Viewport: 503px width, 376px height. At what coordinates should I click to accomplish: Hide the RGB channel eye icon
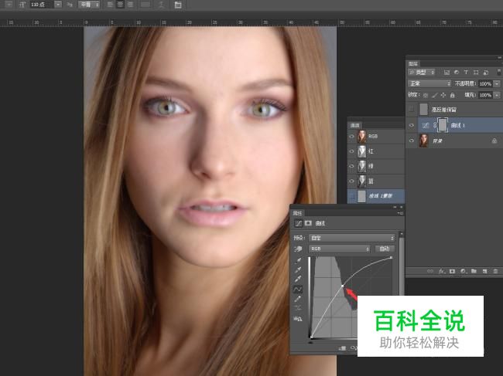point(352,136)
